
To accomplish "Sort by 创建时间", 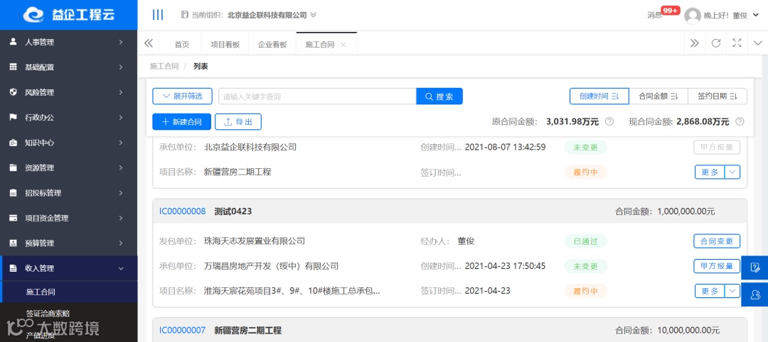I will pyautogui.click(x=599, y=96).
